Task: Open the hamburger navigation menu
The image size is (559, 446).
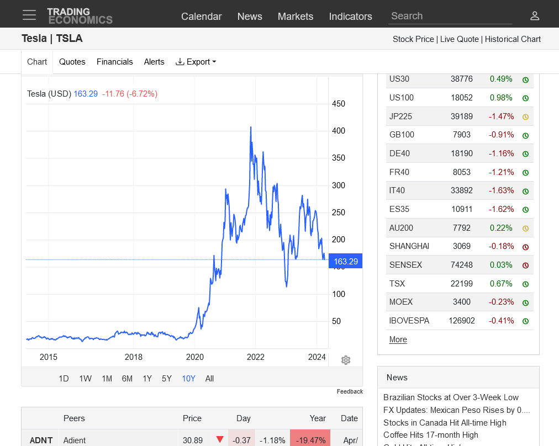Action: (x=29, y=15)
